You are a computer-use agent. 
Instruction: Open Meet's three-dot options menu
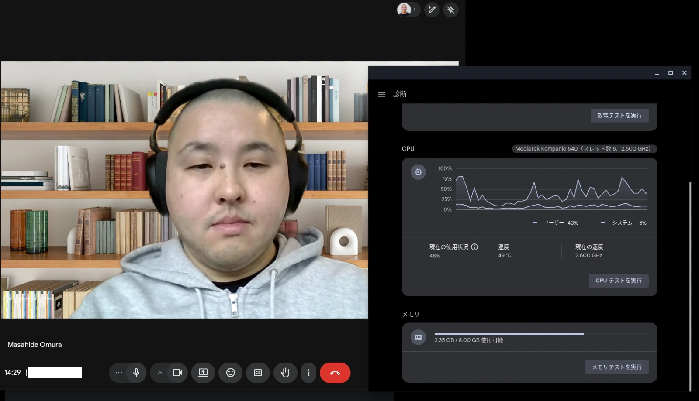point(308,373)
